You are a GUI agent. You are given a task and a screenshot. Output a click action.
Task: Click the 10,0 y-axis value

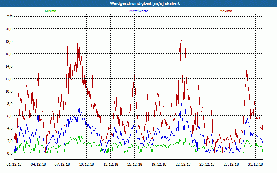[9, 91]
